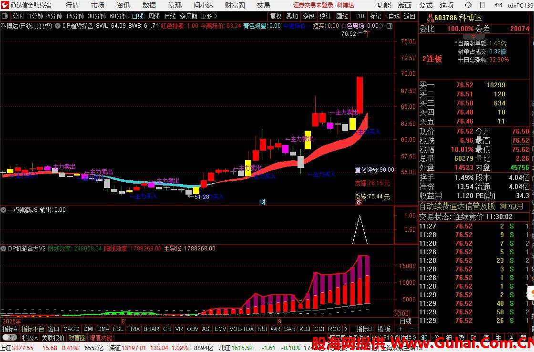534x352 pixels.
Task: Click the panel icon at chart header right
Action: pyautogui.click(x=390, y=26)
